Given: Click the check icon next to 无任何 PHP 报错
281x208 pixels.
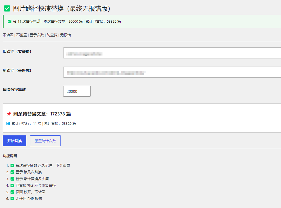Looking at the screenshot, I should point(12,198).
